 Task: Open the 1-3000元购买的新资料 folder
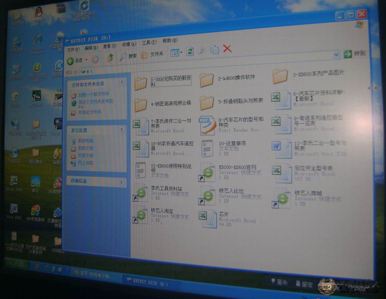coord(163,82)
